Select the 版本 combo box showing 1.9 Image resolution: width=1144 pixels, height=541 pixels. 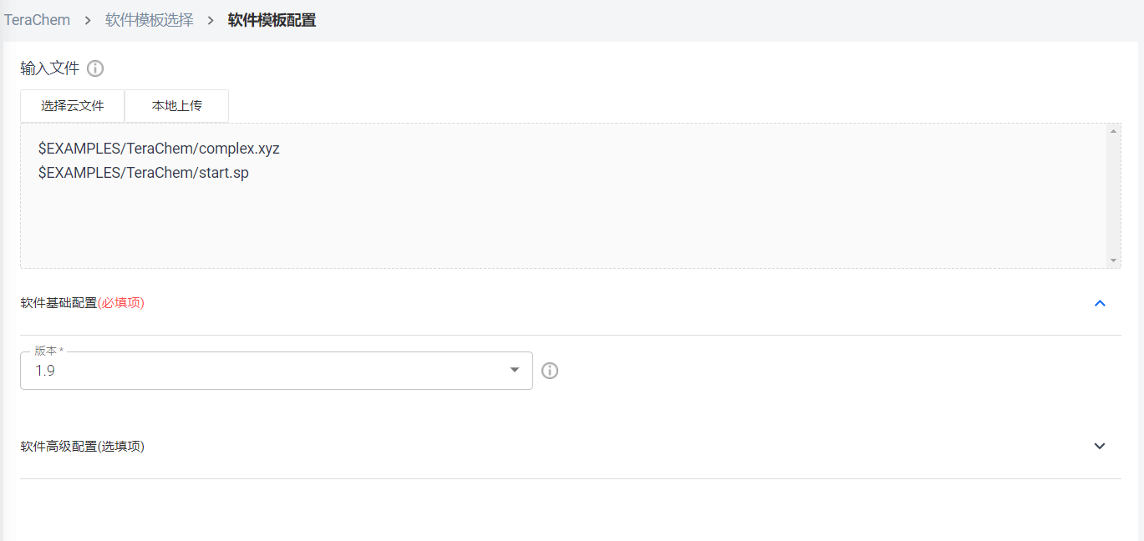pos(277,371)
